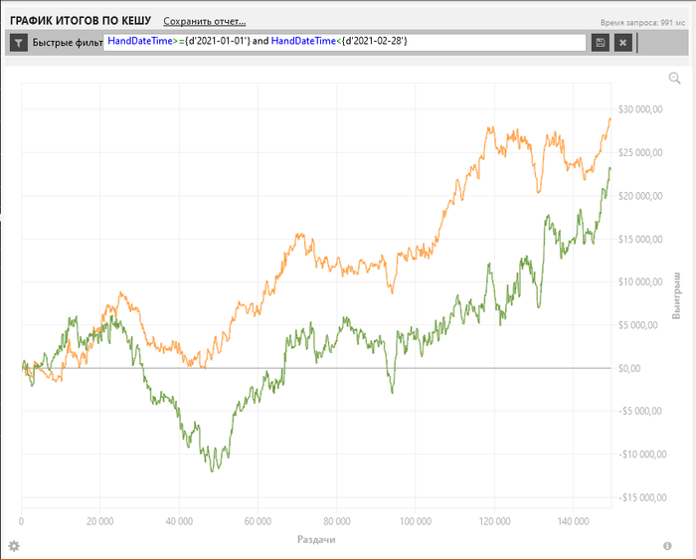The height and width of the screenshot is (560, 696).
Task: Click inside the HandDateTime filter field
Action: tap(344, 43)
